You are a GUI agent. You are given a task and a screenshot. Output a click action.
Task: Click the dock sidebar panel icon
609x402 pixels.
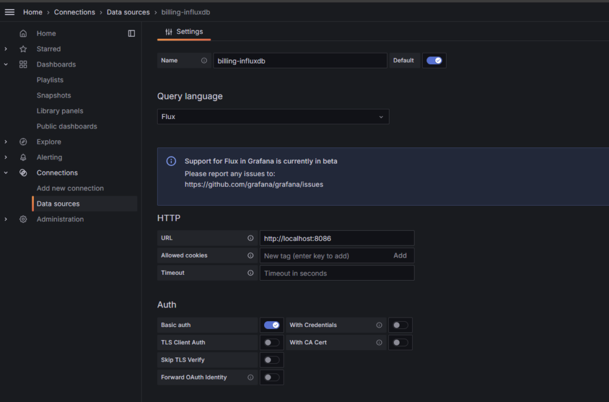pos(131,33)
